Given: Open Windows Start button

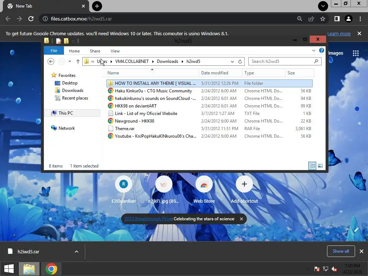Looking at the screenshot, I should tap(9, 269).
